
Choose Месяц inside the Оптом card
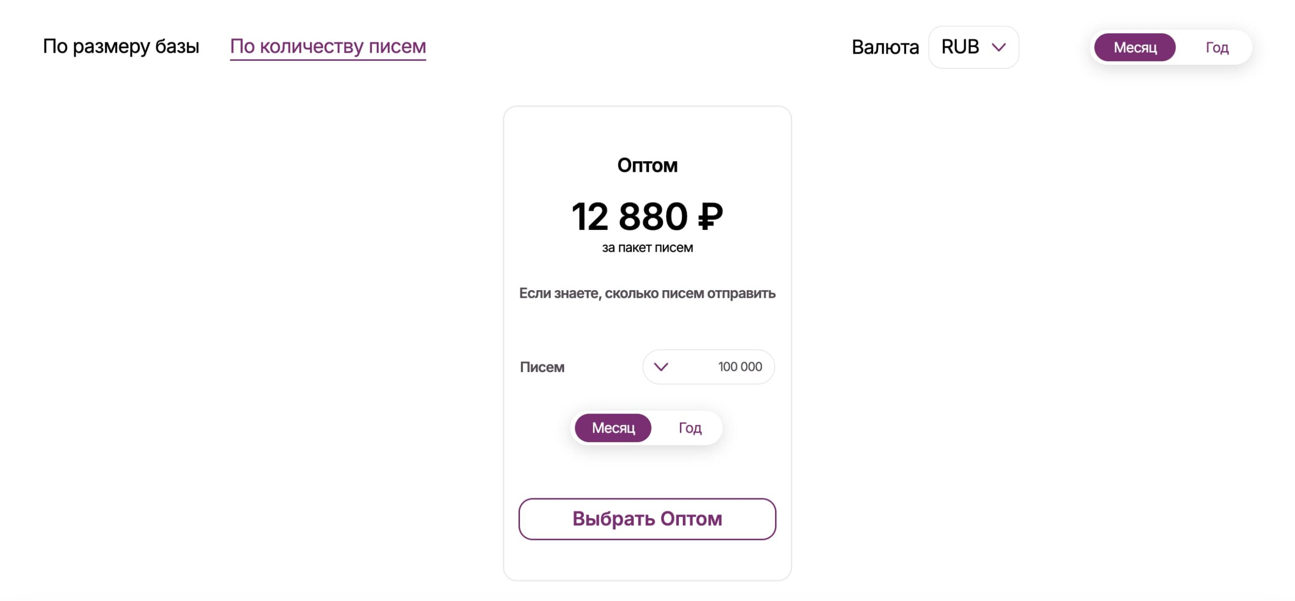[613, 428]
